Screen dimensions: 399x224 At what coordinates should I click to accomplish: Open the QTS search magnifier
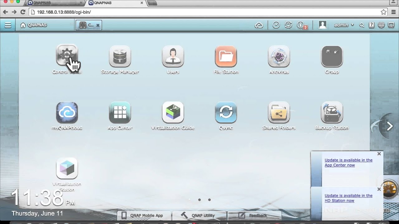coord(362,25)
